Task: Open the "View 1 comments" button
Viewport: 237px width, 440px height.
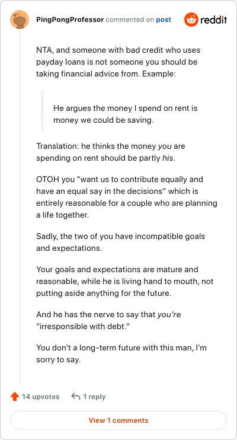Action: click(118, 420)
